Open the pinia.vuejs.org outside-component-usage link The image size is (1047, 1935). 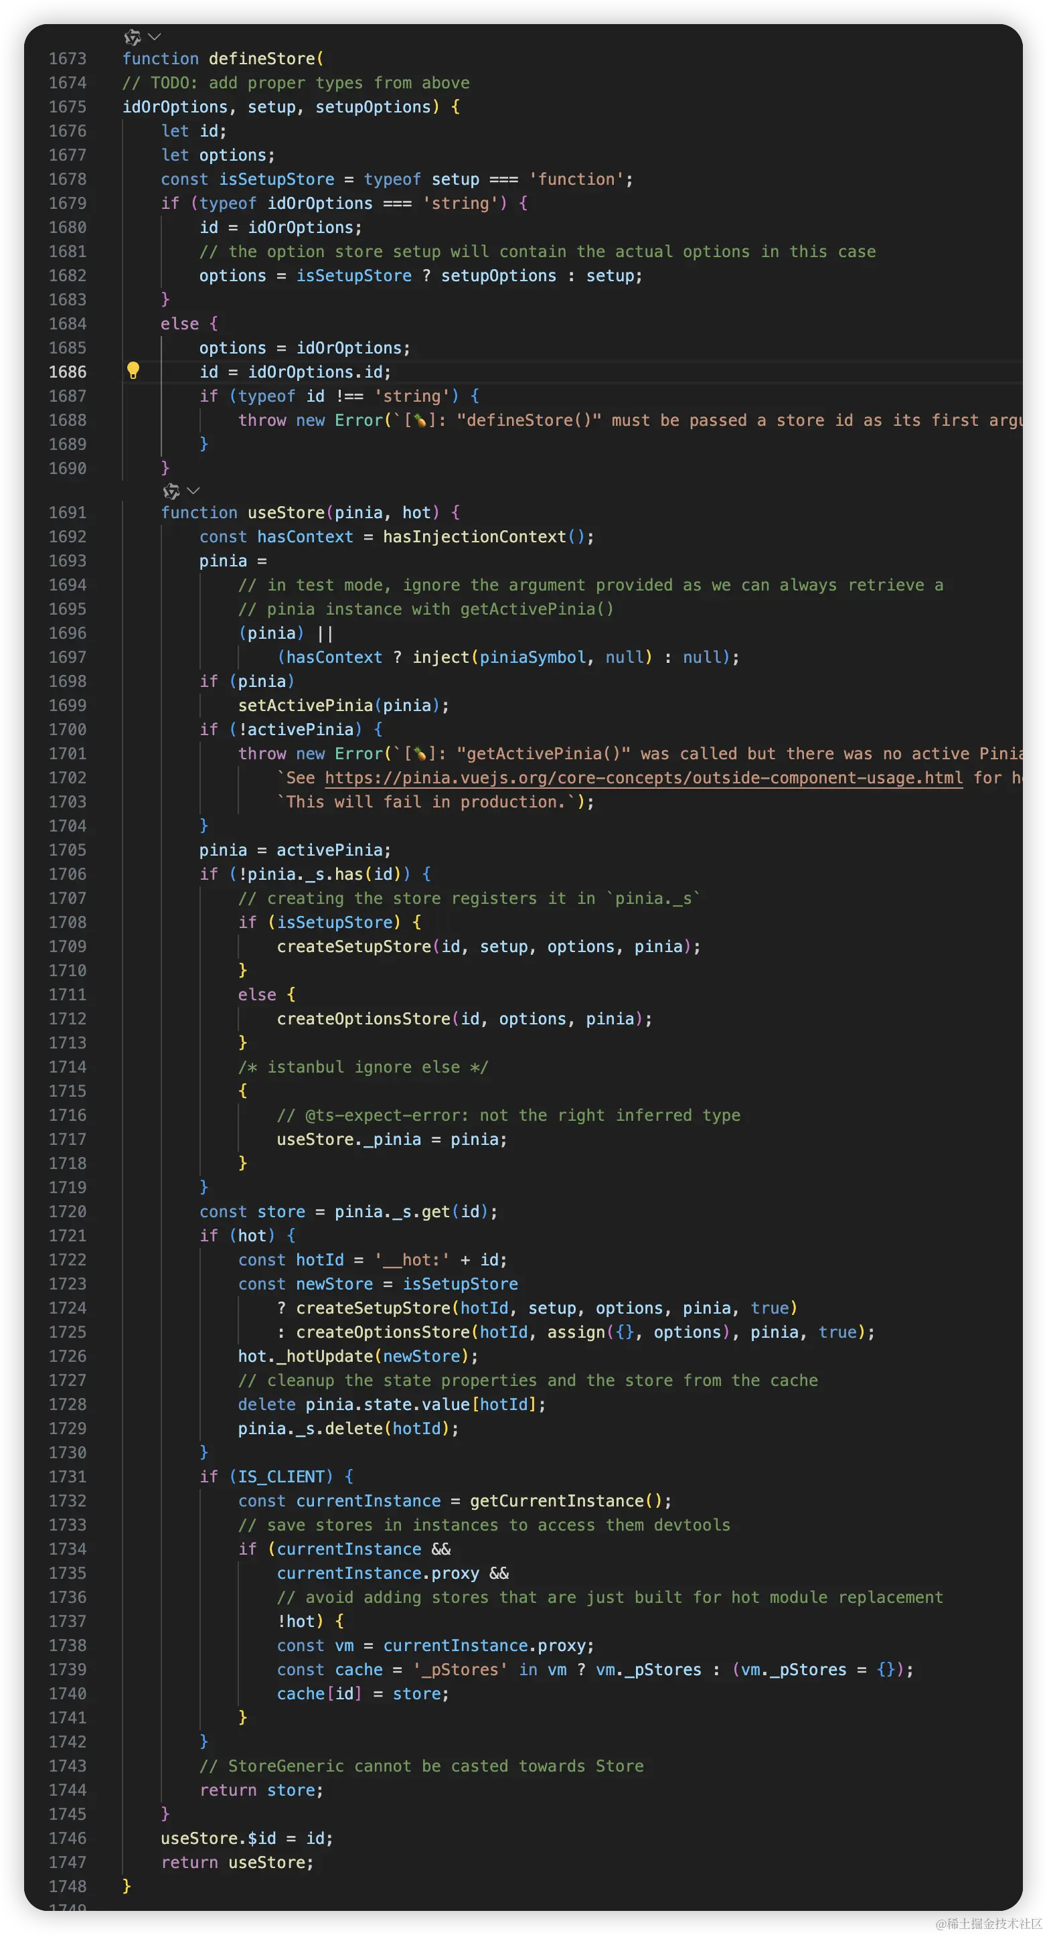644,777
